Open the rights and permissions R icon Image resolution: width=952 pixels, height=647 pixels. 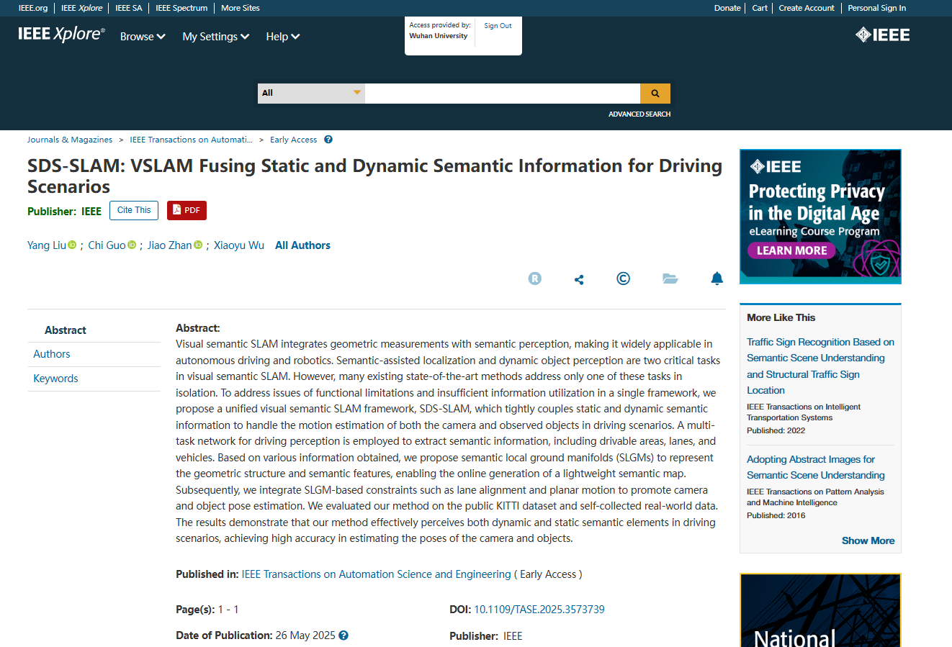534,279
